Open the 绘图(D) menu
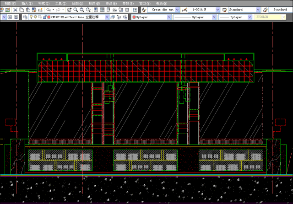 (x=77, y=3)
